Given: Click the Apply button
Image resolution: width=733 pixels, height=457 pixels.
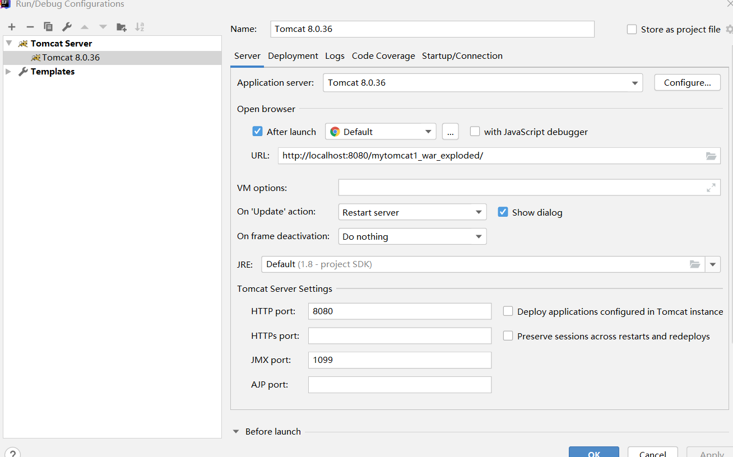Looking at the screenshot, I should click(x=711, y=452).
